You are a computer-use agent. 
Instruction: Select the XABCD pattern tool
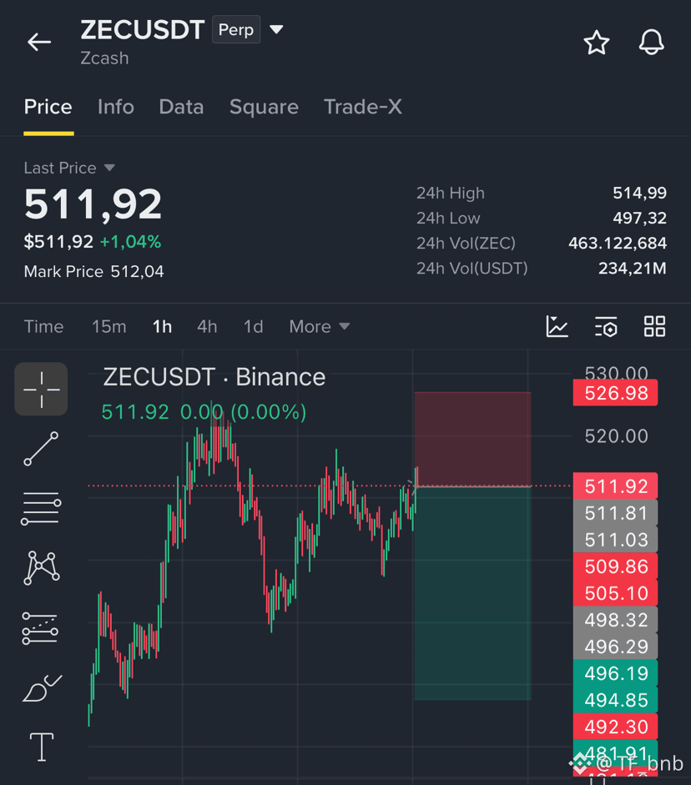tap(42, 568)
